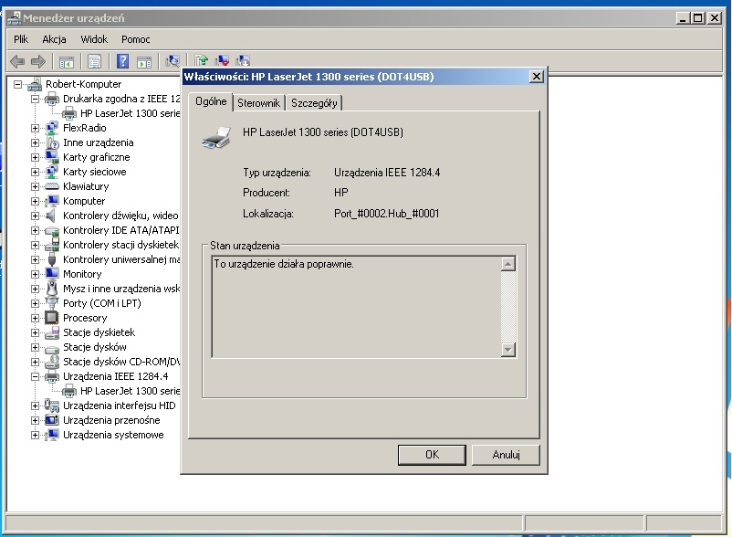The height and width of the screenshot is (537, 732).
Task: Click the printer icon in the properties dialog
Action: pos(216,137)
